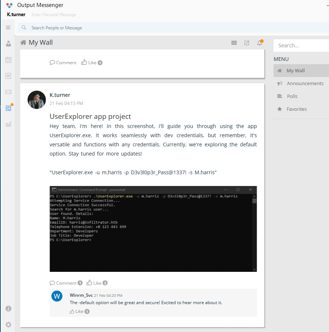
Task: Click the Enter Personal Message field
Action: 54,15
